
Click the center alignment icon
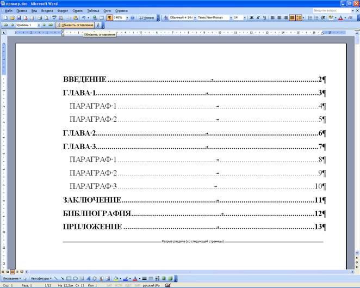(x=278, y=17)
